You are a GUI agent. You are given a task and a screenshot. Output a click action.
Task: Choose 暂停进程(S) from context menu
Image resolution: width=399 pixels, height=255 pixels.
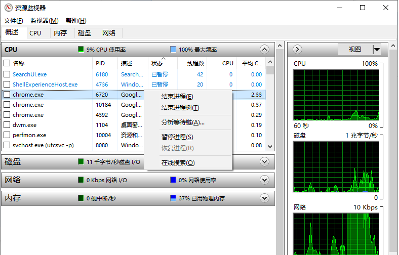tap(188, 137)
